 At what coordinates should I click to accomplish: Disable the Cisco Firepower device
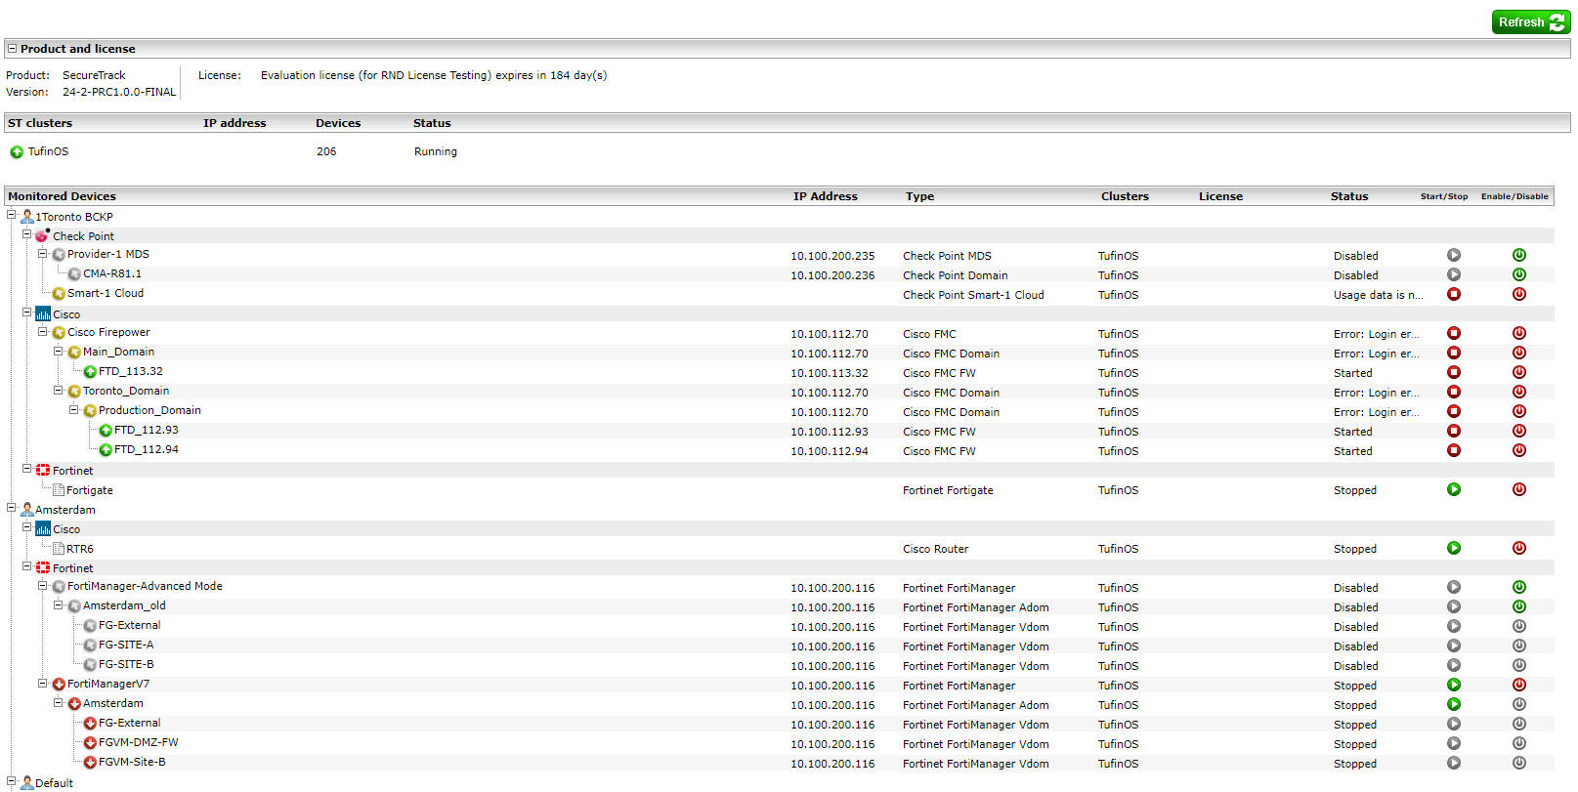pyautogui.click(x=1519, y=334)
